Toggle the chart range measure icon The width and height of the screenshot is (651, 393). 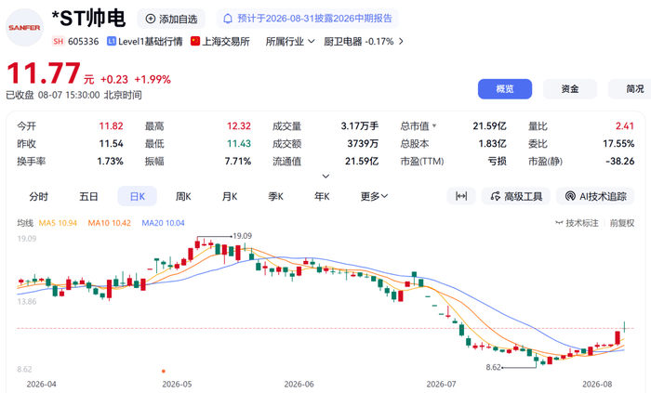[461, 196]
